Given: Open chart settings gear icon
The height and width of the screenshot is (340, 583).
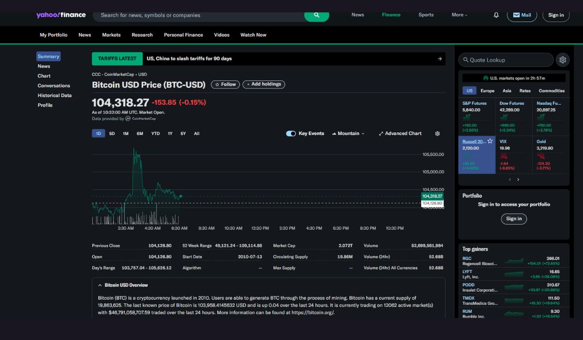Looking at the screenshot, I should coord(437,134).
